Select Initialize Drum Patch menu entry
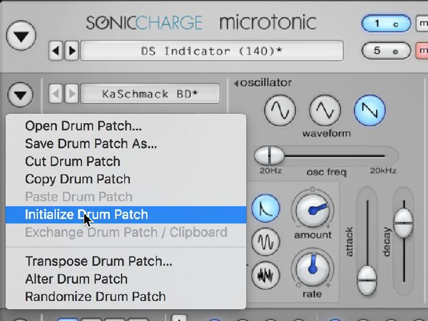The image size is (428, 321). 126,215
